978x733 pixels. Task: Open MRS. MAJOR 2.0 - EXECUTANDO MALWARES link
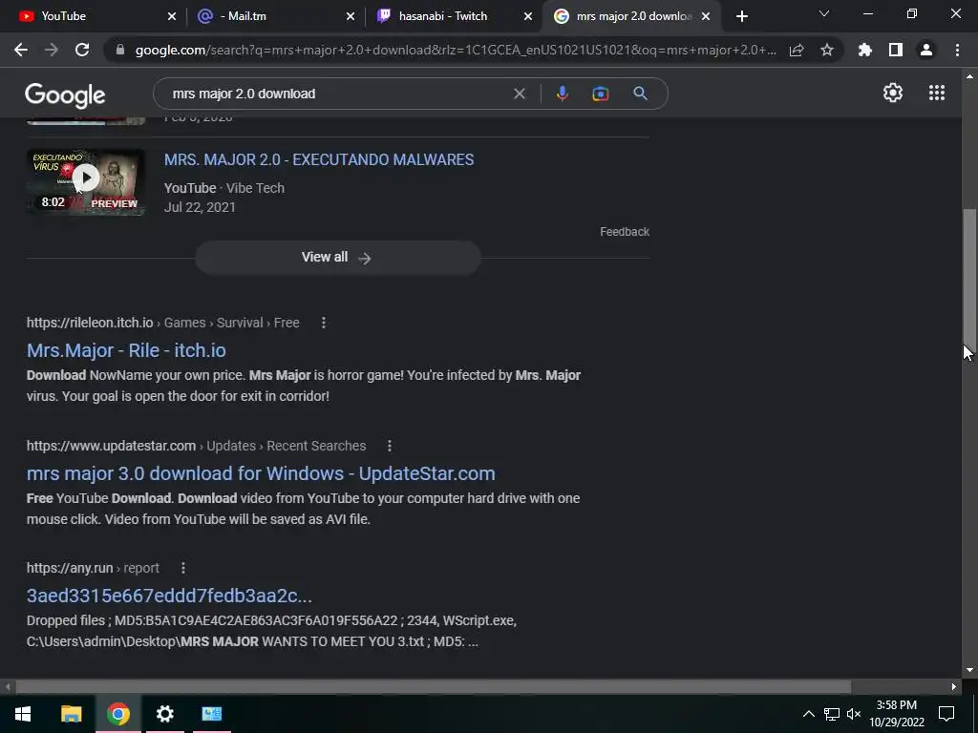(319, 159)
